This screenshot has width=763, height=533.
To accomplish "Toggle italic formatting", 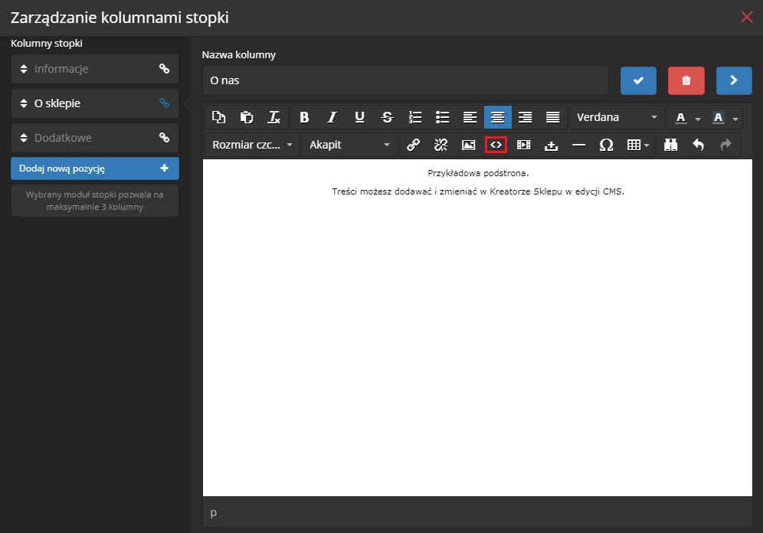I will coord(332,117).
